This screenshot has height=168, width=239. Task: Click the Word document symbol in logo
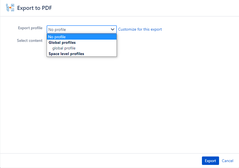(13, 5)
